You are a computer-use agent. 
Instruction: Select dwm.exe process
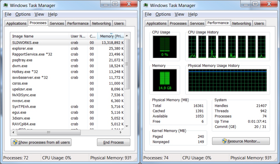coord(67,66)
